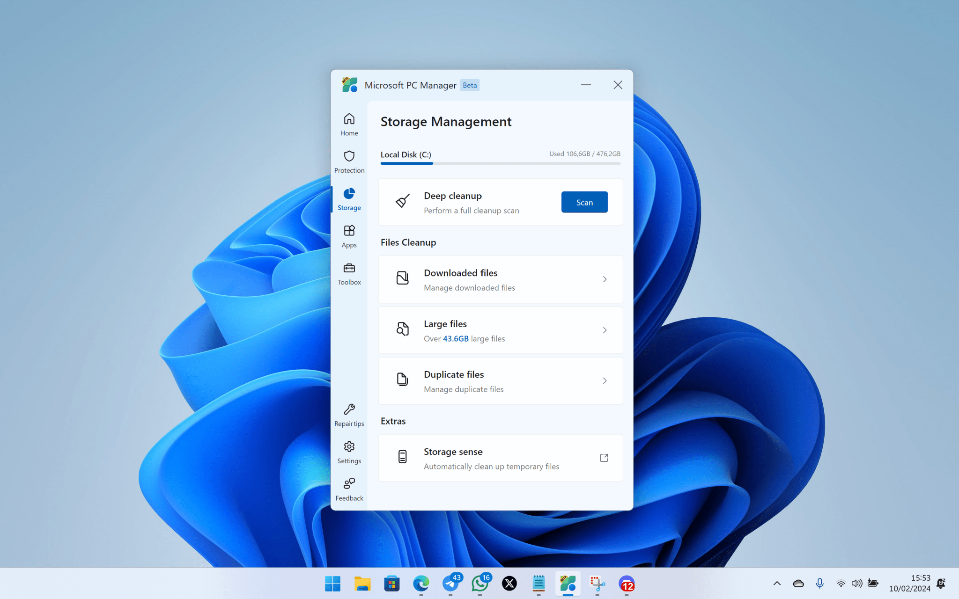This screenshot has width=959, height=599.
Task: Open Microsoft Edge from the taskbar
Action: tap(421, 584)
